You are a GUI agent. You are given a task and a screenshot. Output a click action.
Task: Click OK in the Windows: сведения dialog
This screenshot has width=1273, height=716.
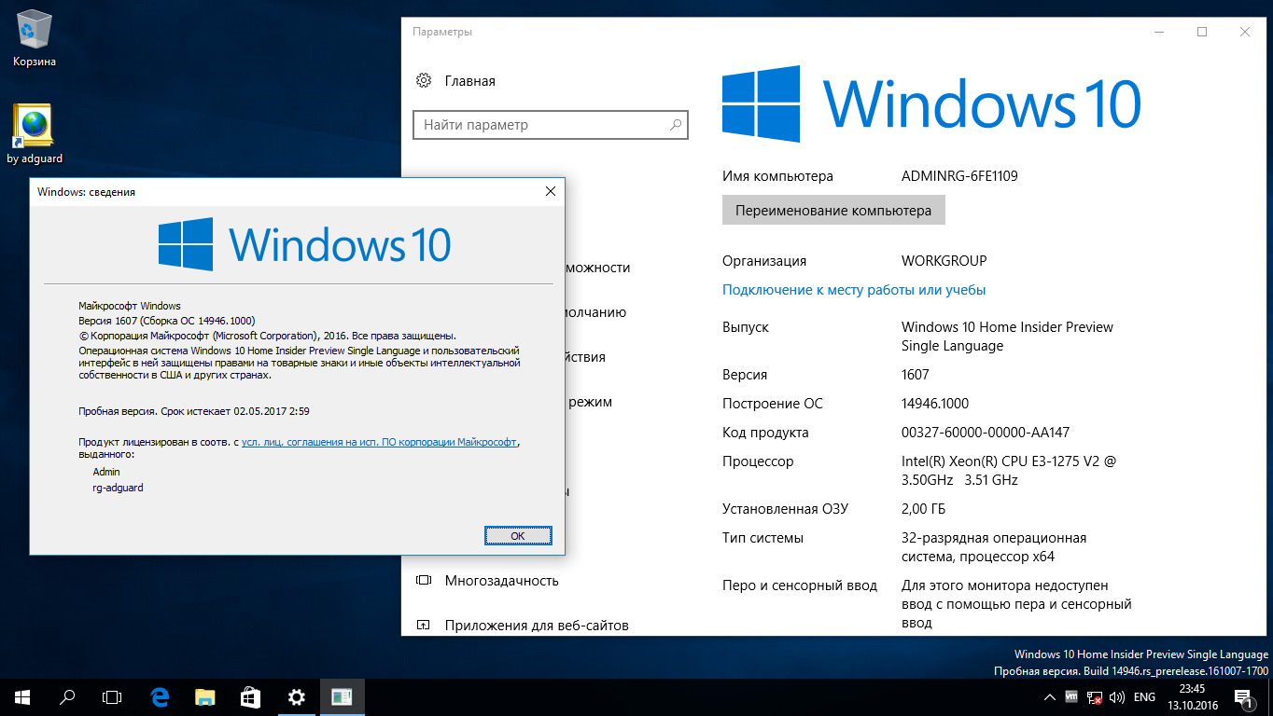(518, 535)
